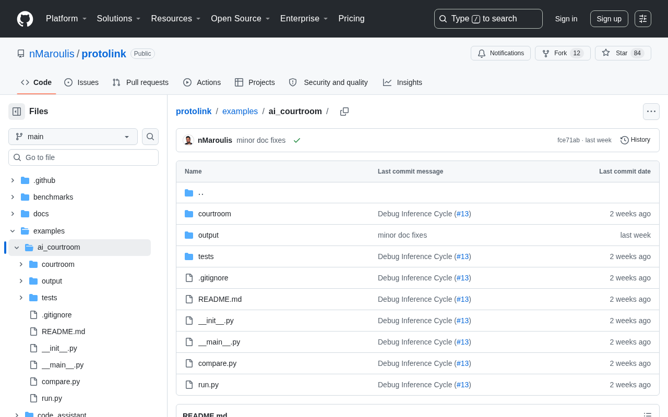The width and height of the screenshot is (668, 417).
Task: Open the Pricing link
Action: point(351,19)
